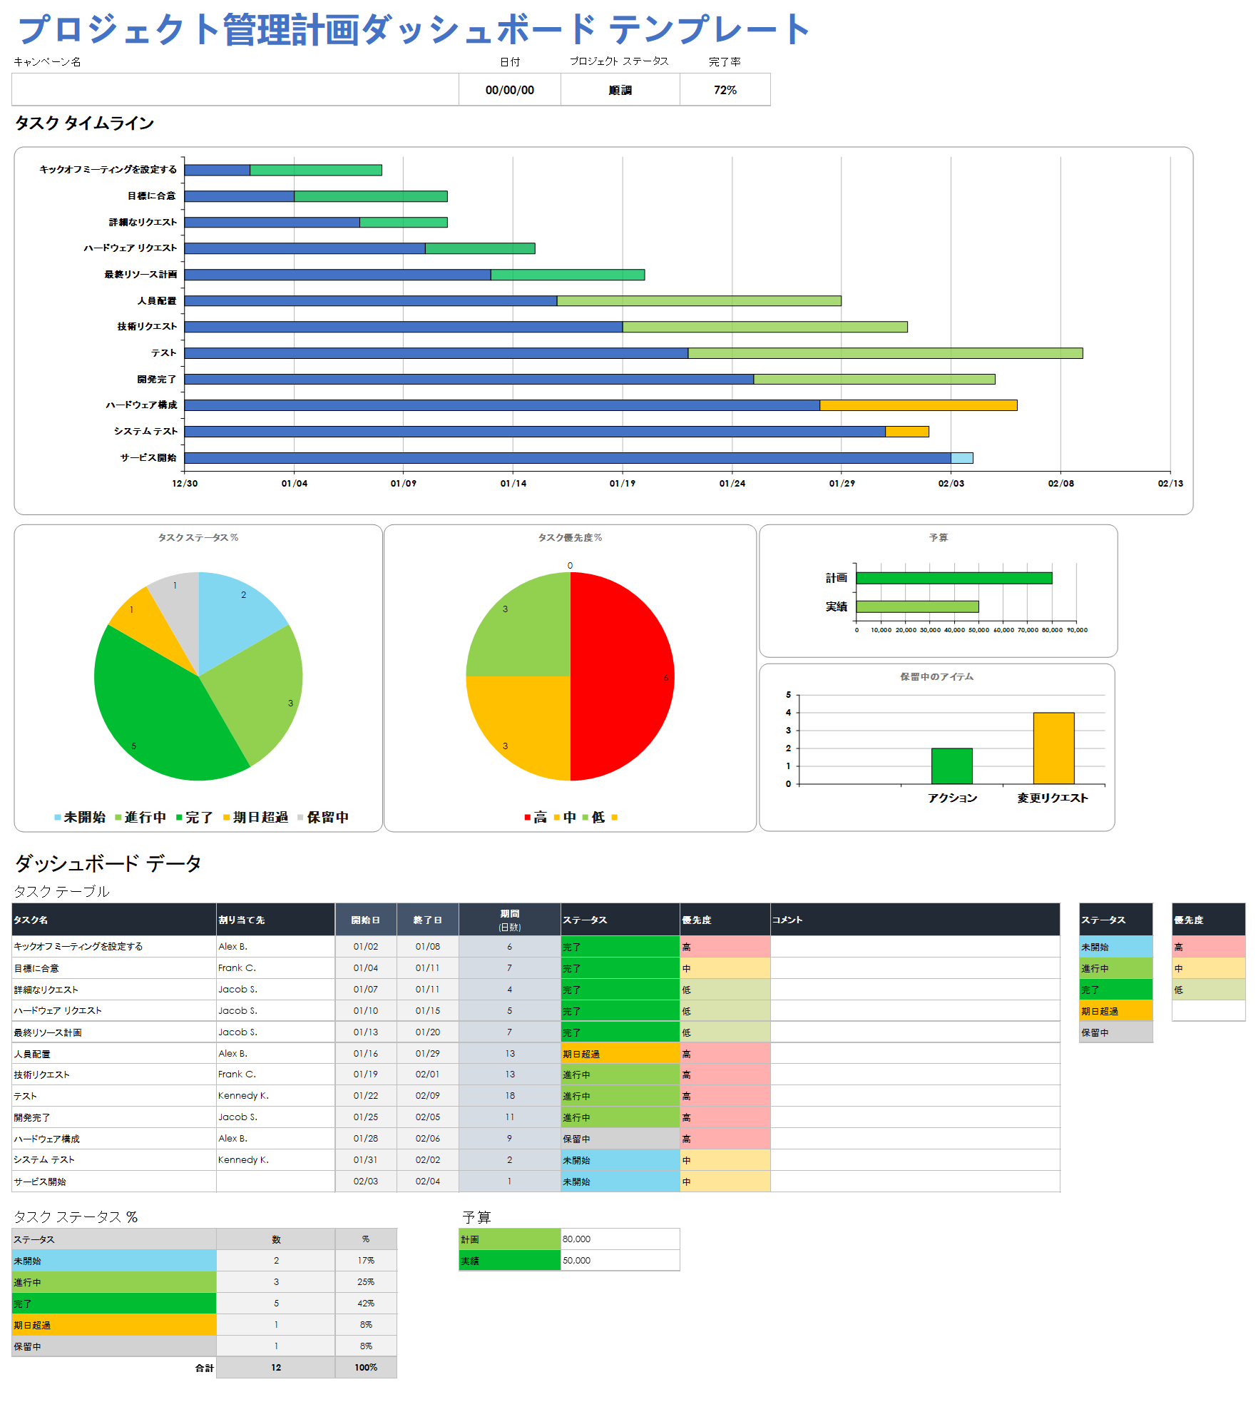
Task: Open status cell 期日超過 in 人員配置 row
Action: tap(620, 1054)
